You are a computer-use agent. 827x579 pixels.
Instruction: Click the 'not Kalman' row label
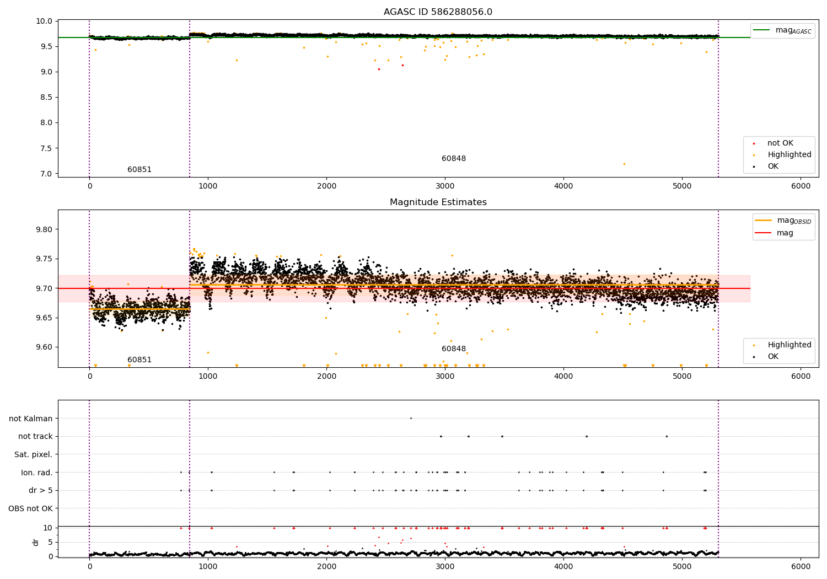[31, 419]
